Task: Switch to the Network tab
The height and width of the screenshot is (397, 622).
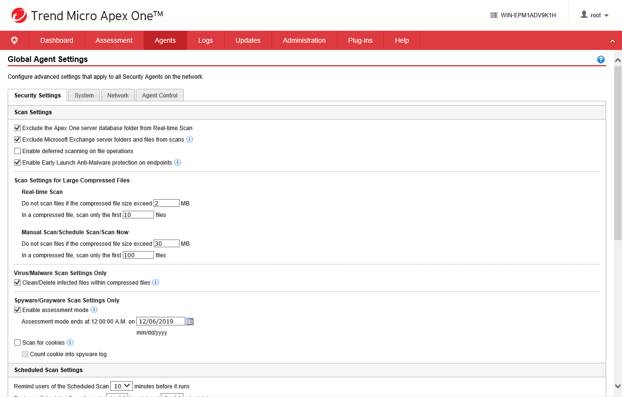Action: pyautogui.click(x=118, y=95)
